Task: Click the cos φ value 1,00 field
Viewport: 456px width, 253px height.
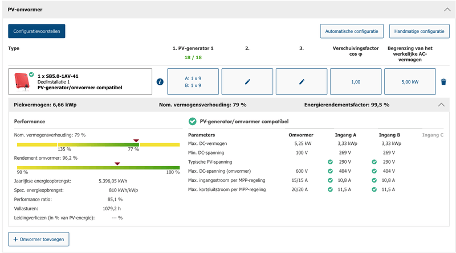Action: tap(356, 82)
